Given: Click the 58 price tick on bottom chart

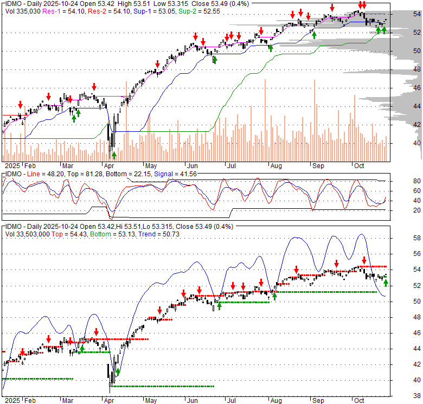Looking at the screenshot, I should 417,238.
